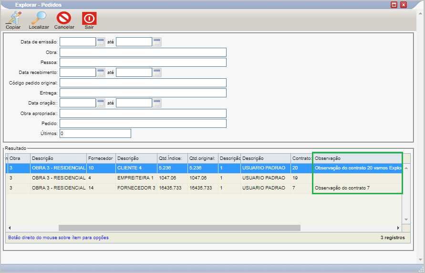Focus the Data recebimento end field

click(134, 73)
